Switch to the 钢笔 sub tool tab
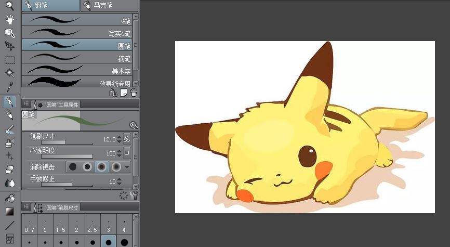Screen dimensions: 450x247 point(51,5)
